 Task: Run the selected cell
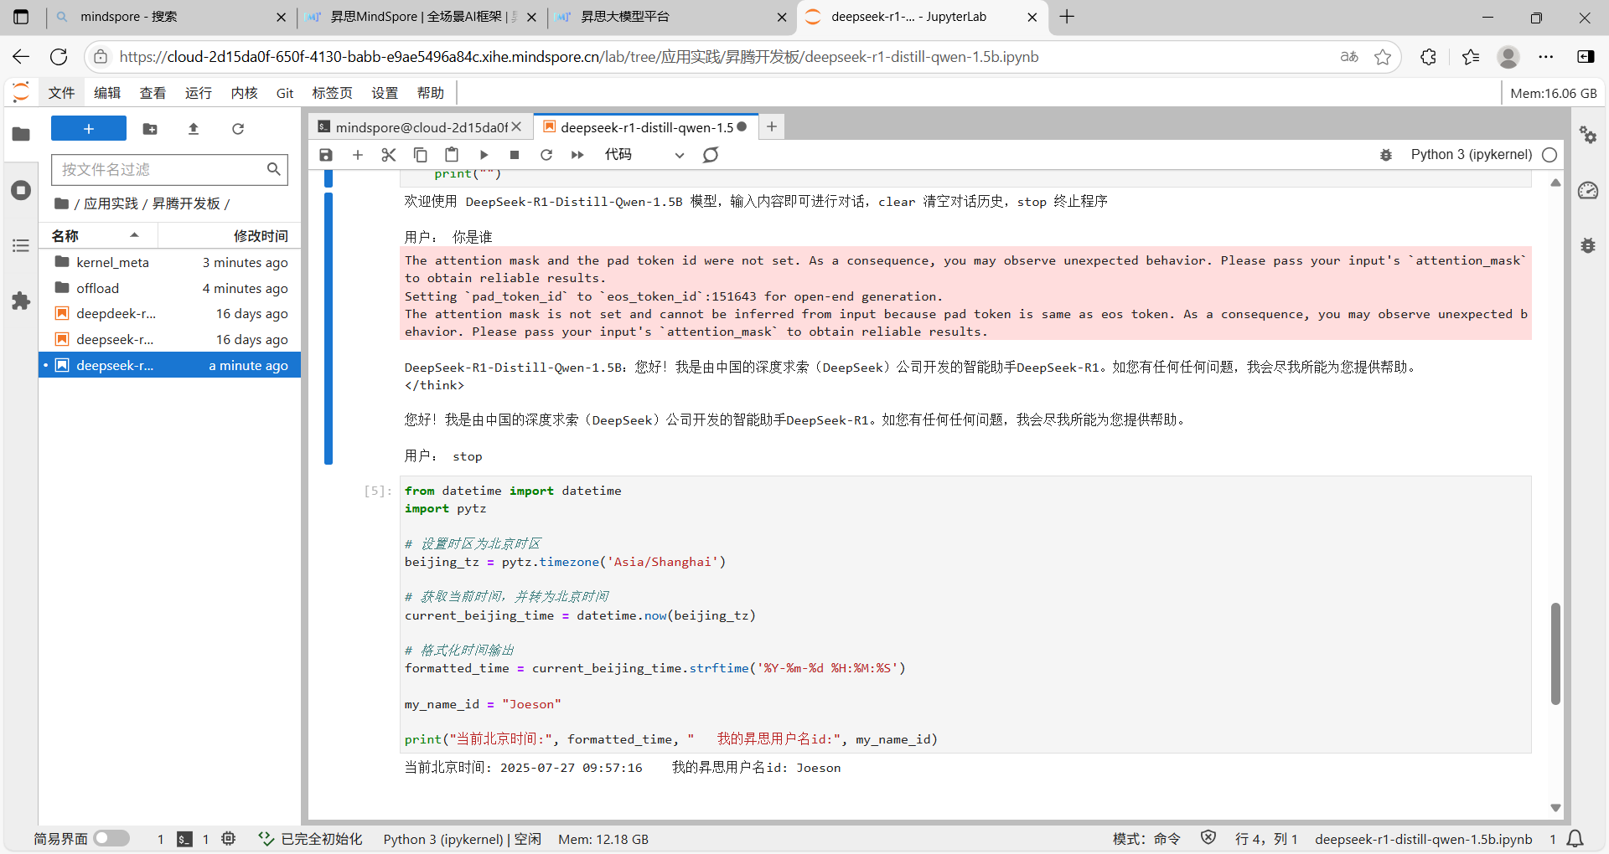click(x=484, y=155)
